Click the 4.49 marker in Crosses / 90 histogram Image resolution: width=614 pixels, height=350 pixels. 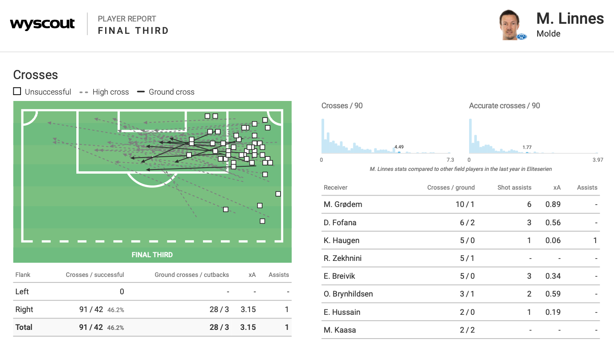pos(399,152)
